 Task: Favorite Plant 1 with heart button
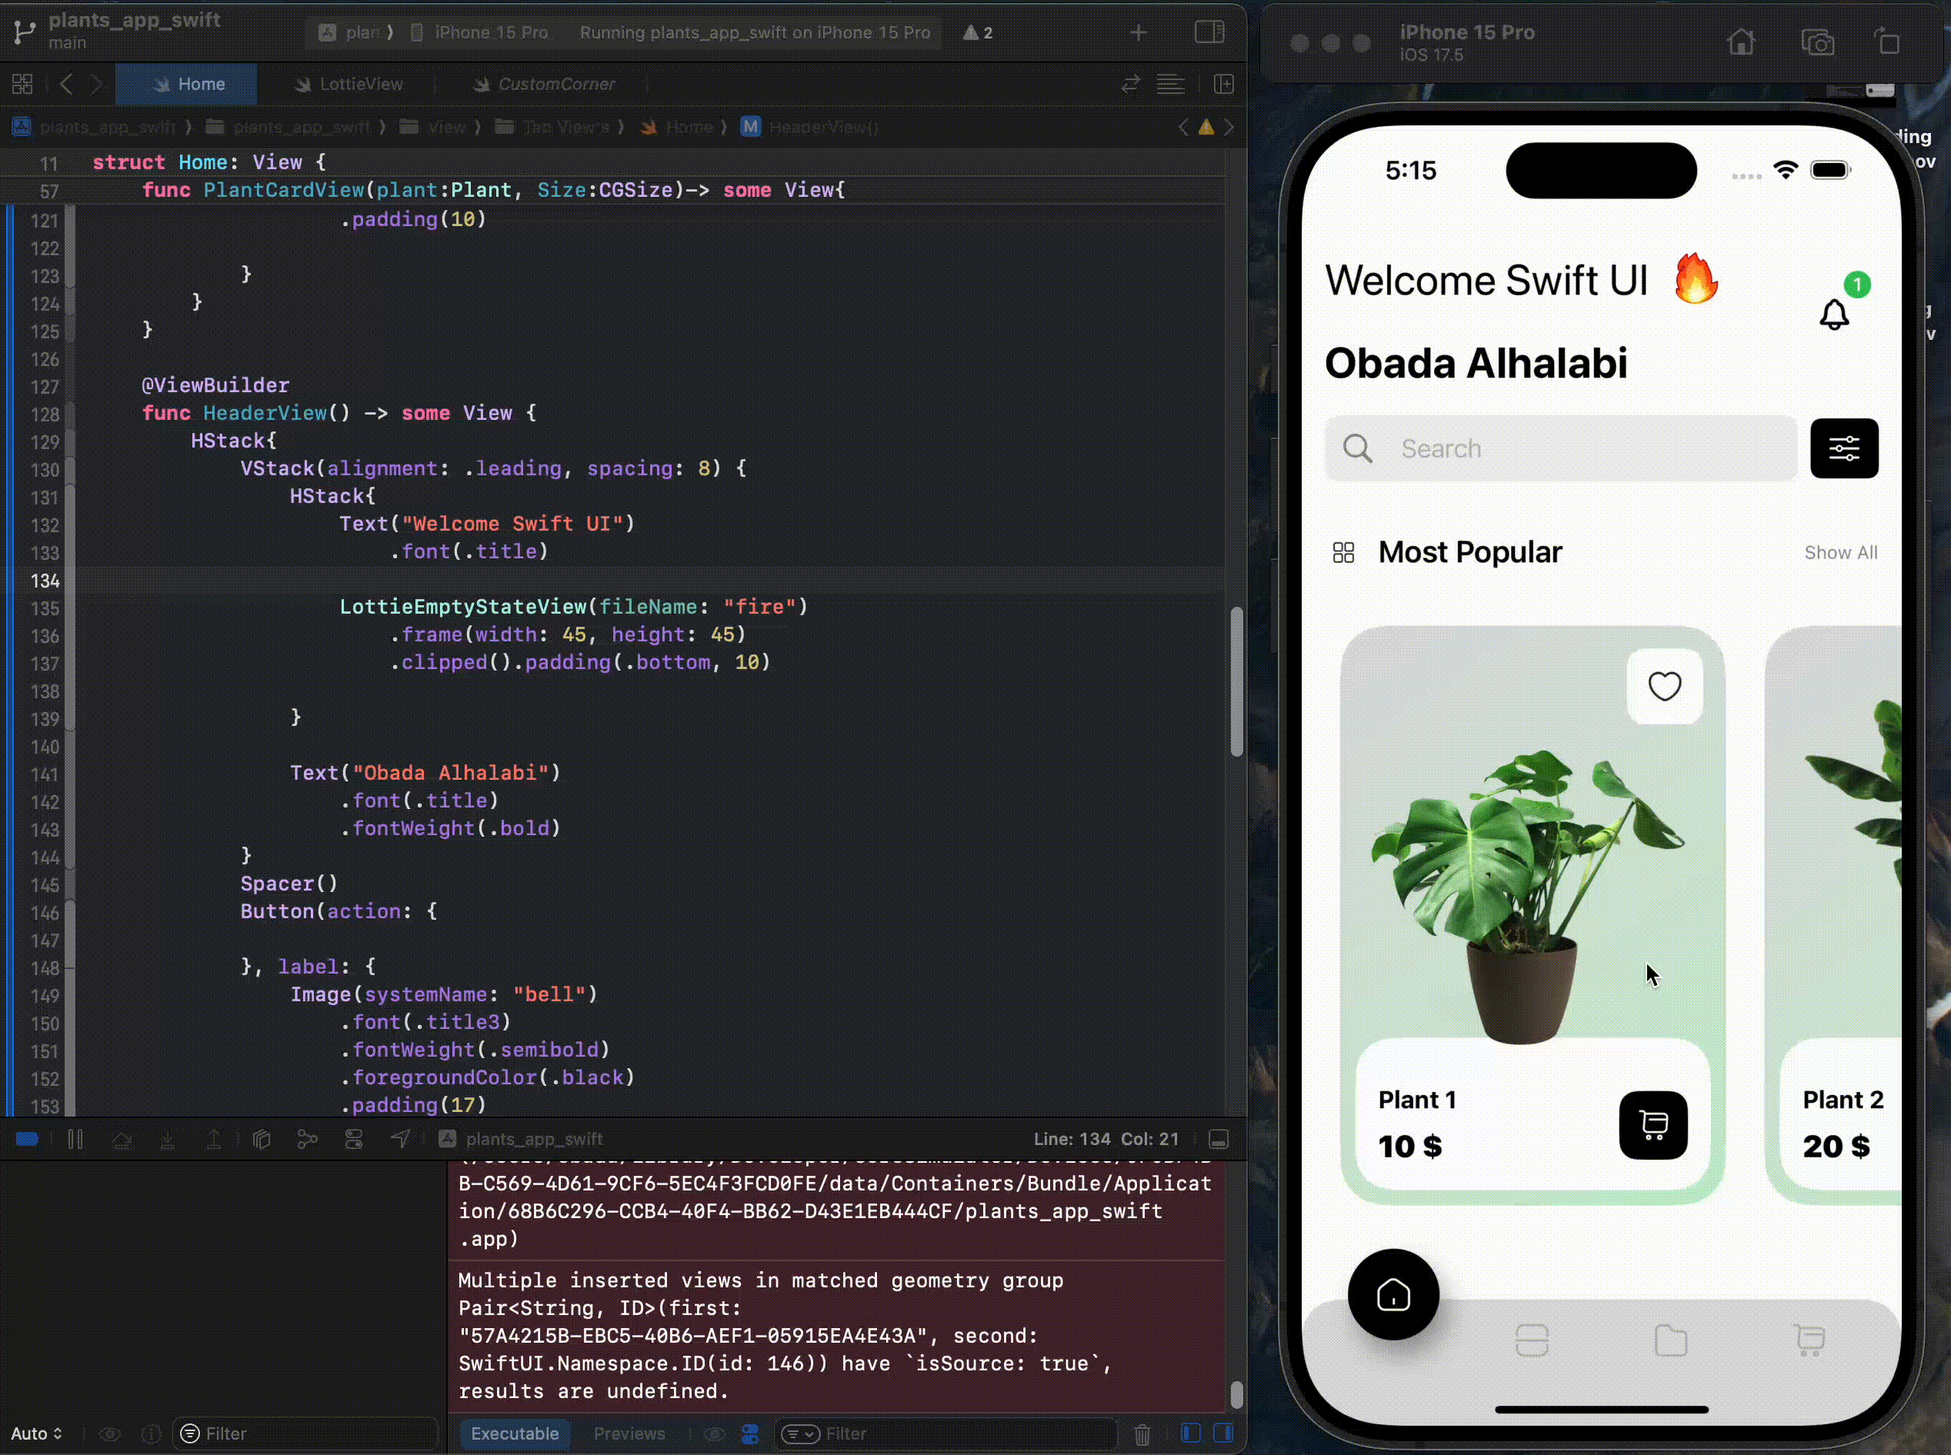tap(1664, 686)
